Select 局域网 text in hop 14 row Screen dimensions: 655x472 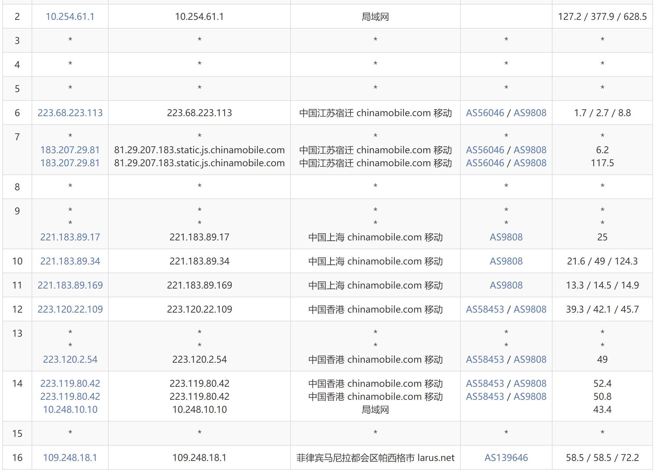[x=375, y=410]
